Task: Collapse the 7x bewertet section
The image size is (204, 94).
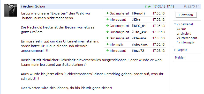Action: 184,24
